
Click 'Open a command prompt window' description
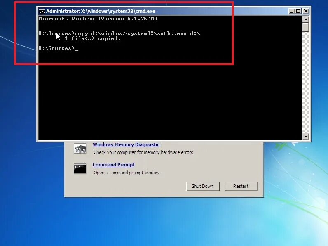tap(127, 173)
